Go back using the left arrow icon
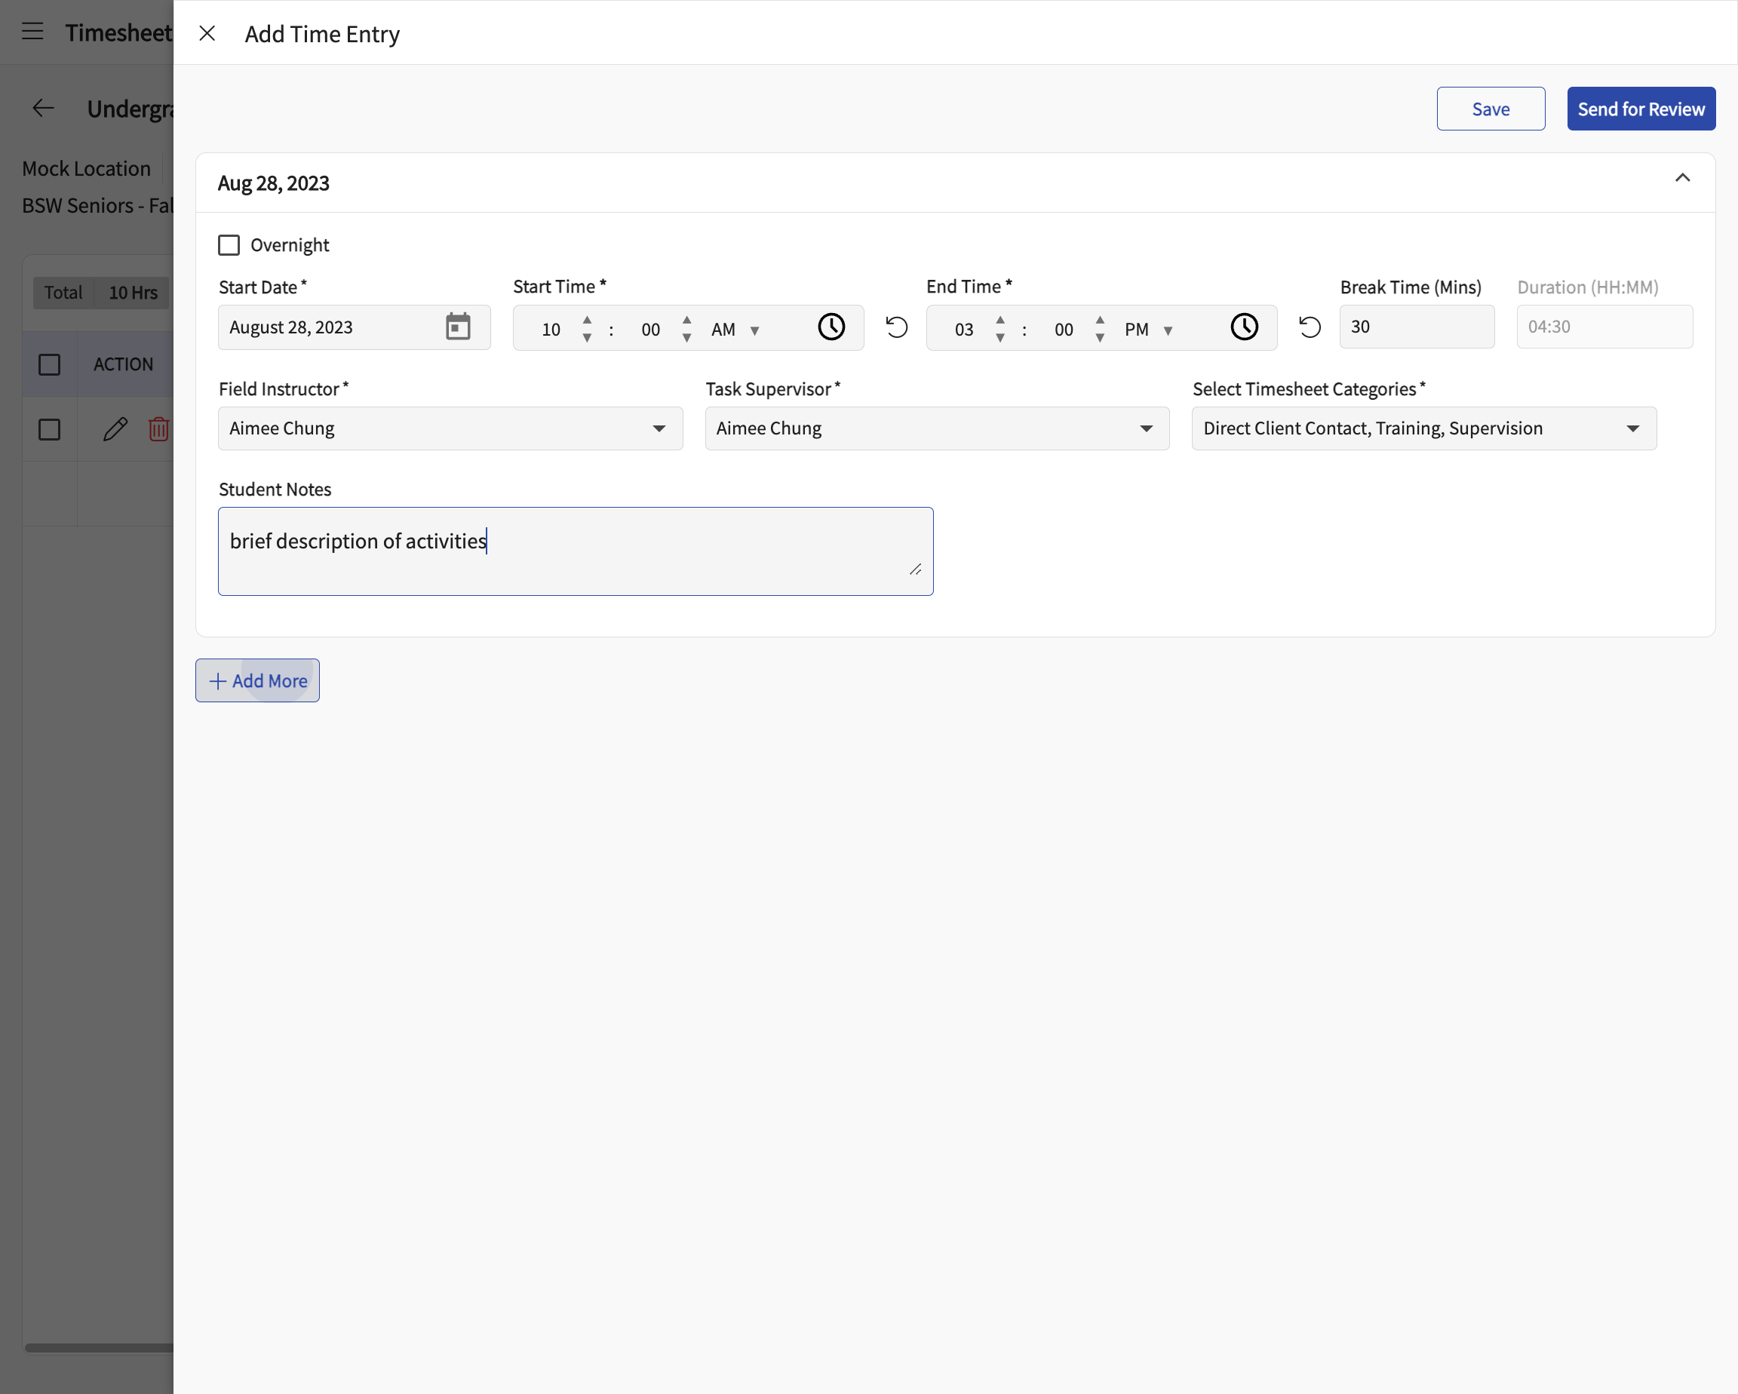Image resolution: width=1738 pixels, height=1394 pixels. (44, 108)
